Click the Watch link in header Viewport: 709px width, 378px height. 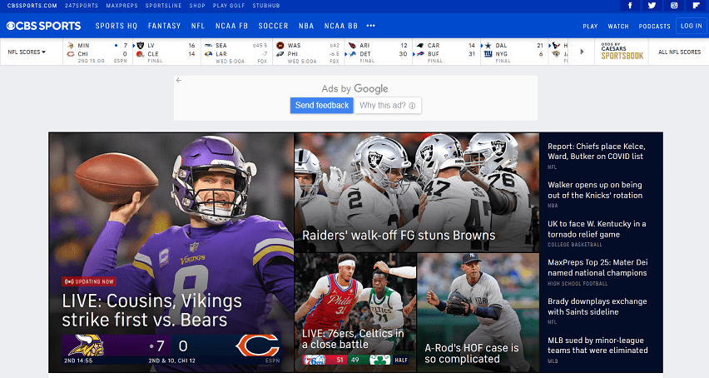tap(618, 26)
